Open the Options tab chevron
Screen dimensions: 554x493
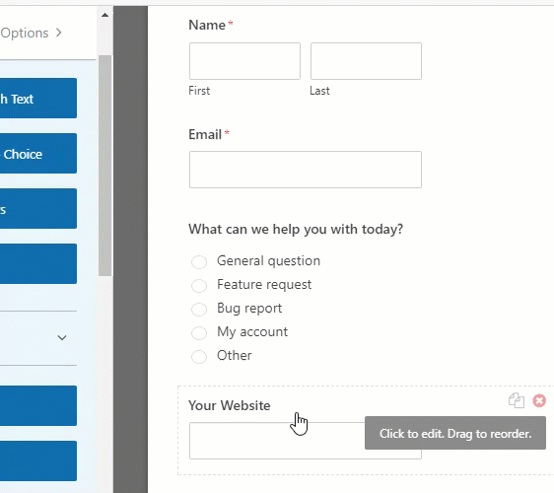click(58, 33)
